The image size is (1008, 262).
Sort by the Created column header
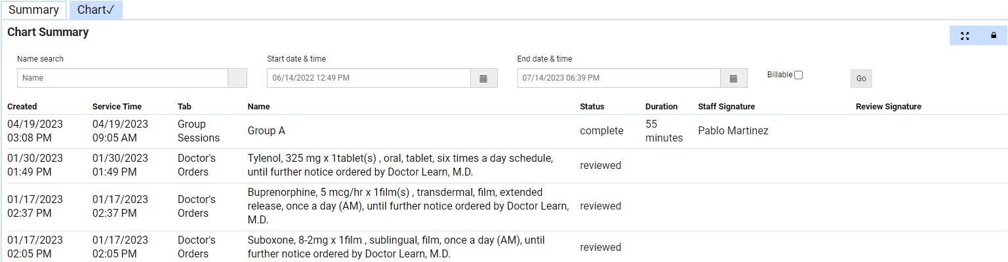pos(22,107)
